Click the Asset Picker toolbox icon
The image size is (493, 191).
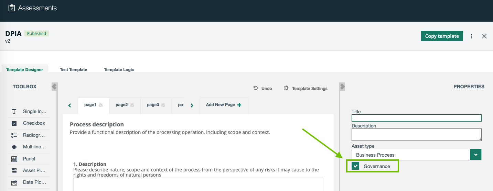[14, 170]
